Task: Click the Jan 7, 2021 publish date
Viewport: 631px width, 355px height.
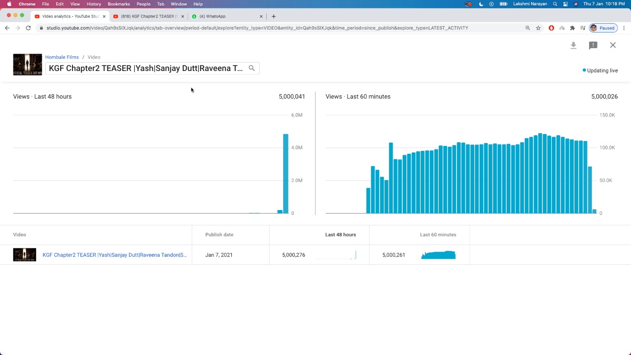Action: coord(219,255)
